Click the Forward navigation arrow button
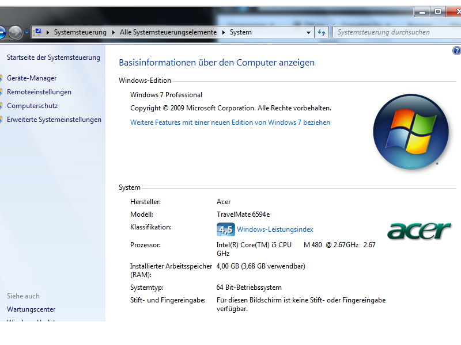Viewport: 461px width, 345px height. (x=15, y=32)
